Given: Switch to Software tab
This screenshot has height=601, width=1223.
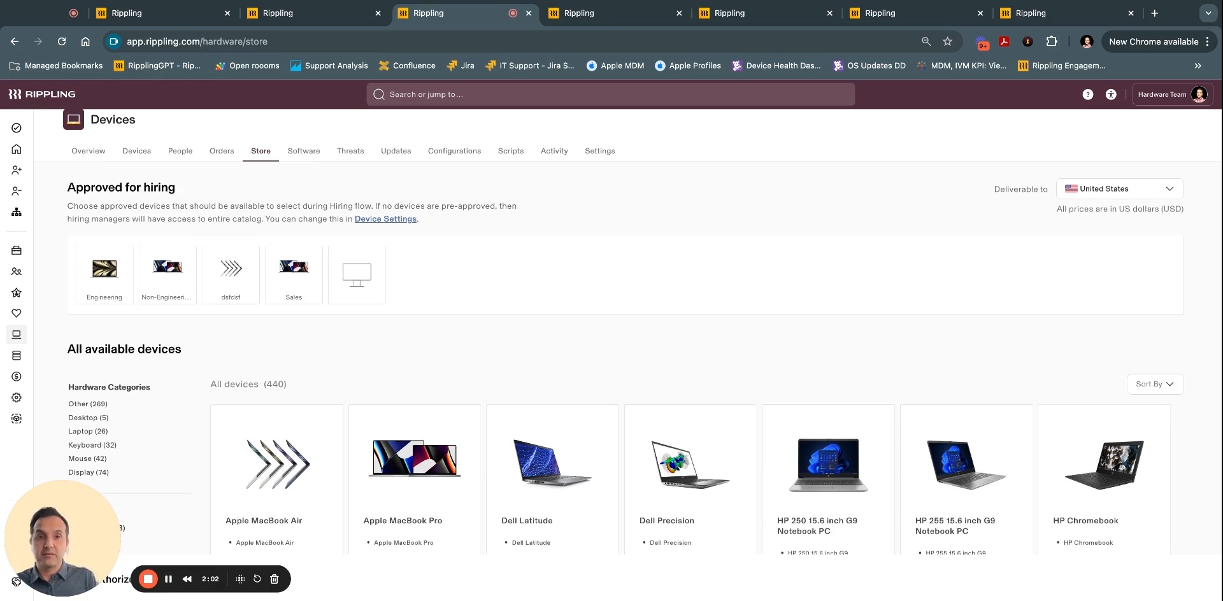Looking at the screenshot, I should point(304,151).
